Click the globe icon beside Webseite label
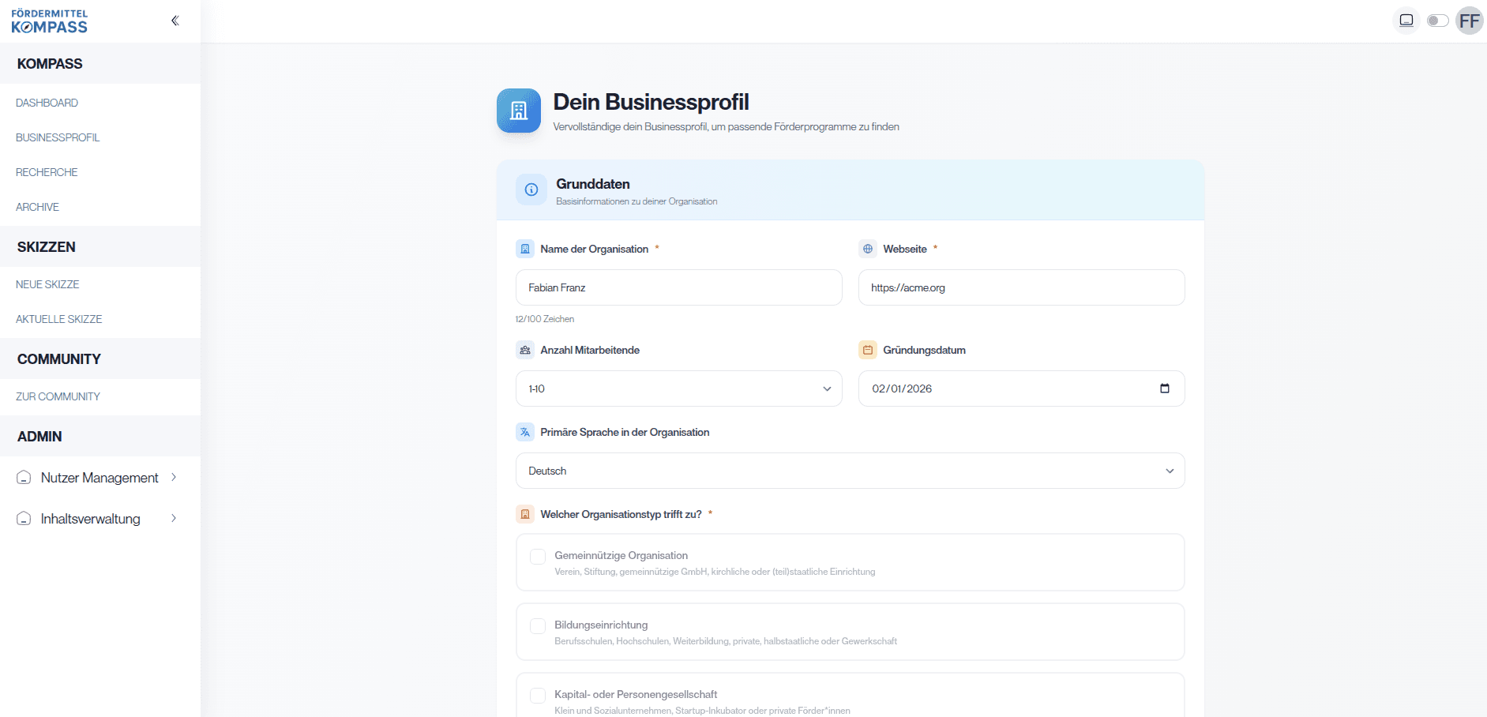Image resolution: width=1487 pixels, height=717 pixels. coord(867,248)
